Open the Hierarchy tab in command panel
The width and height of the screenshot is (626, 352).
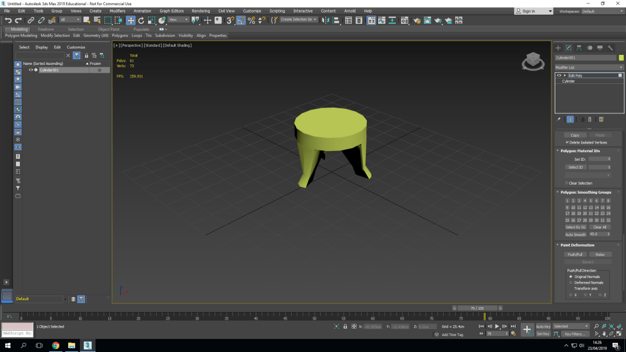(x=579, y=48)
